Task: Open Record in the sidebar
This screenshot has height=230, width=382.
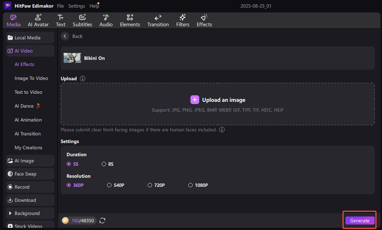Action: [x=30, y=187]
